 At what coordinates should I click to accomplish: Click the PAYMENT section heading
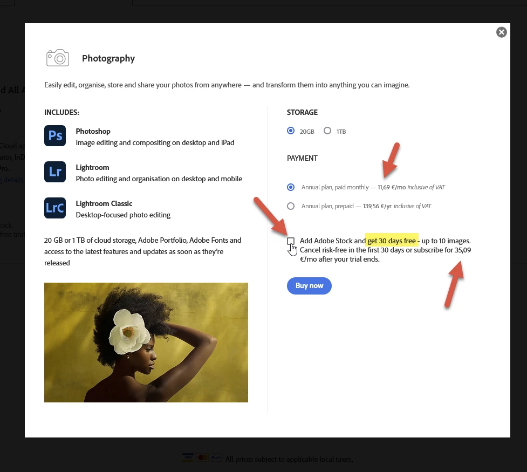(302, 159)
